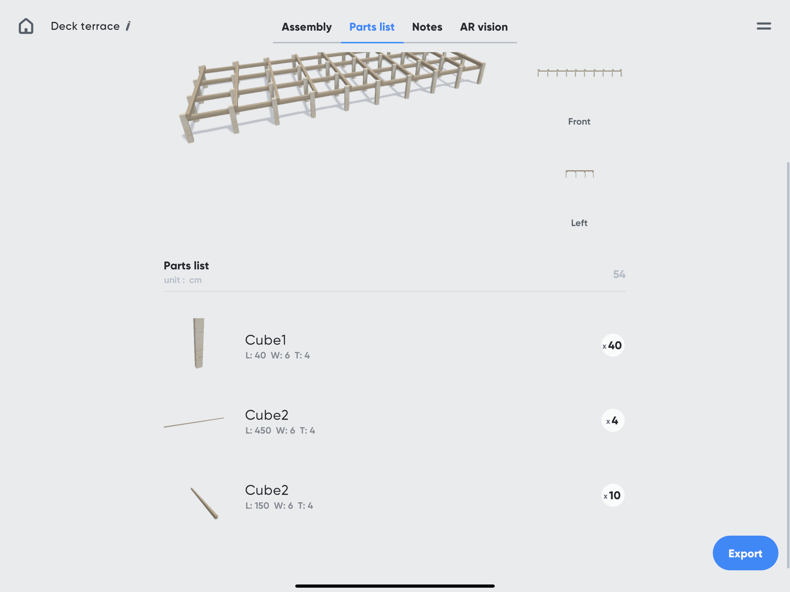
Task: Click the x10 quantity badge
Action: tap(612, 495)
